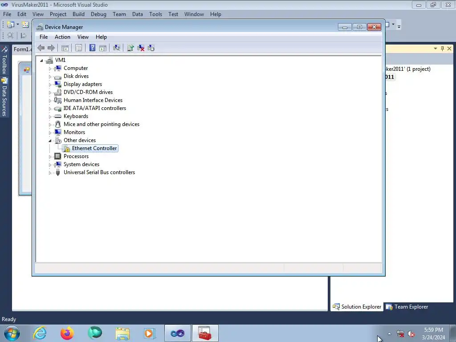Click the Forward arrow in Device Manager toolbar

coord(51,48)
